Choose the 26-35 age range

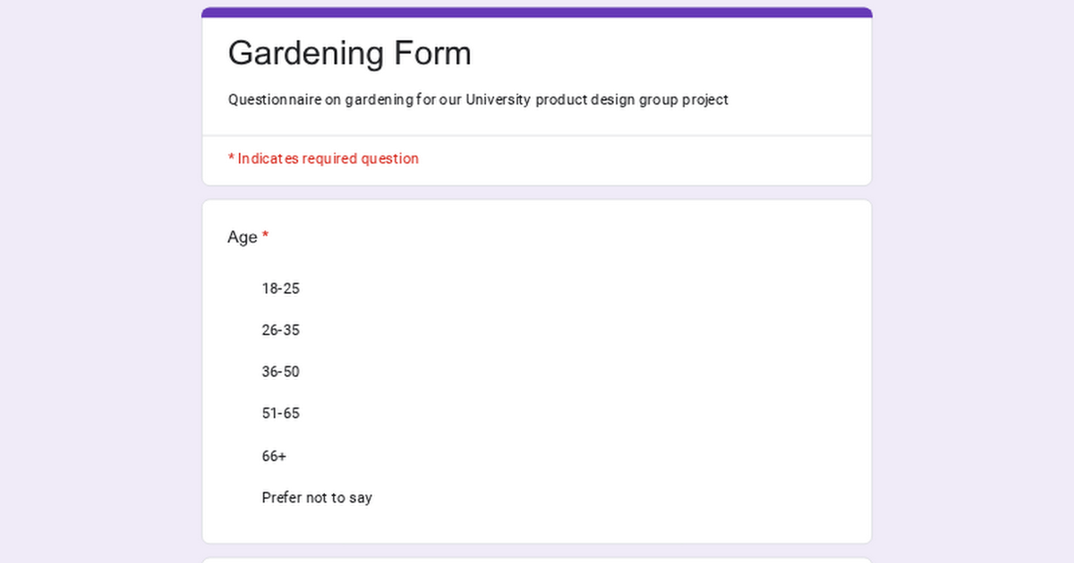pos(280,331)
